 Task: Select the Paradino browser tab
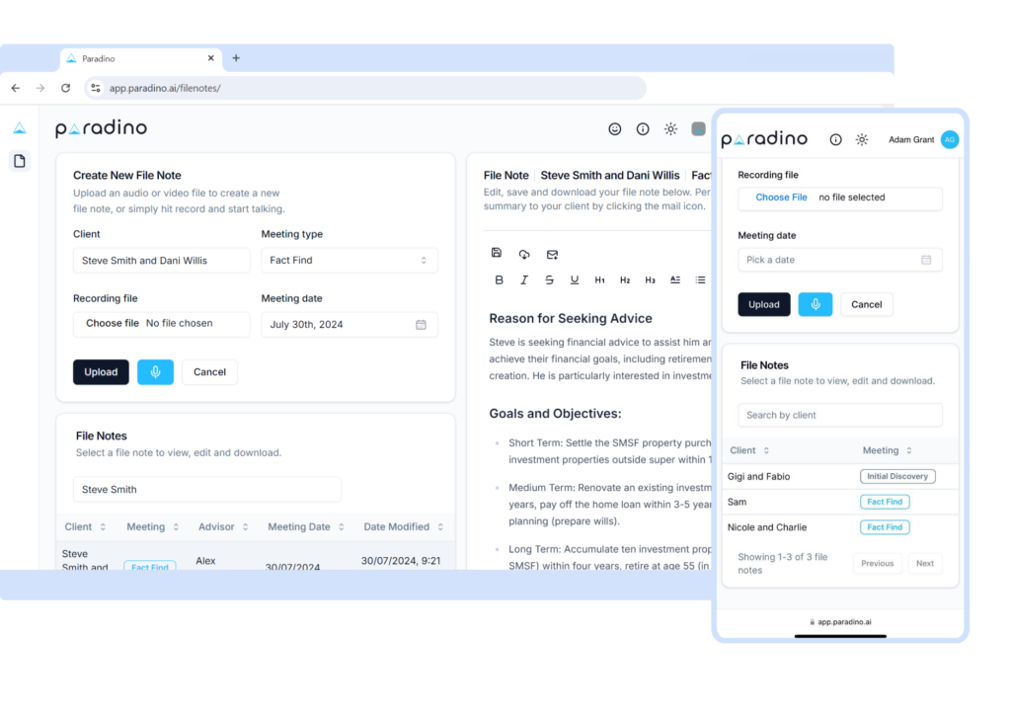tap(138, 58)
